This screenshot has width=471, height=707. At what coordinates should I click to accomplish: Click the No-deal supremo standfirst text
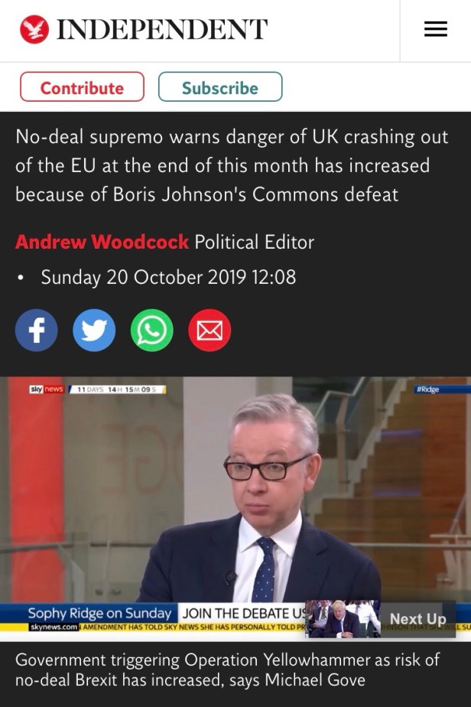(x=232, y=165)
